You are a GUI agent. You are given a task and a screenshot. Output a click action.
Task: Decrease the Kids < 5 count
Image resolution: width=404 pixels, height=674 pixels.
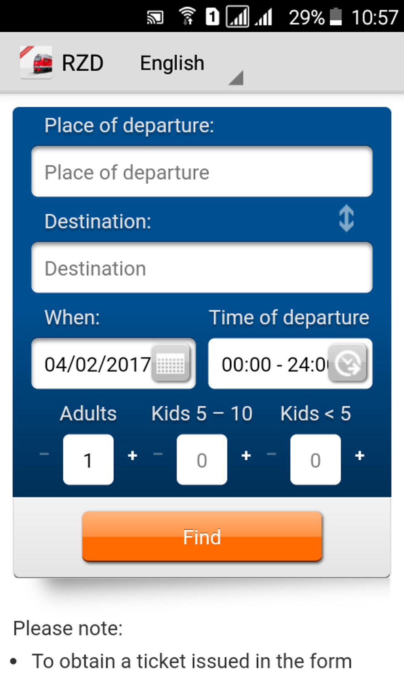272,454
